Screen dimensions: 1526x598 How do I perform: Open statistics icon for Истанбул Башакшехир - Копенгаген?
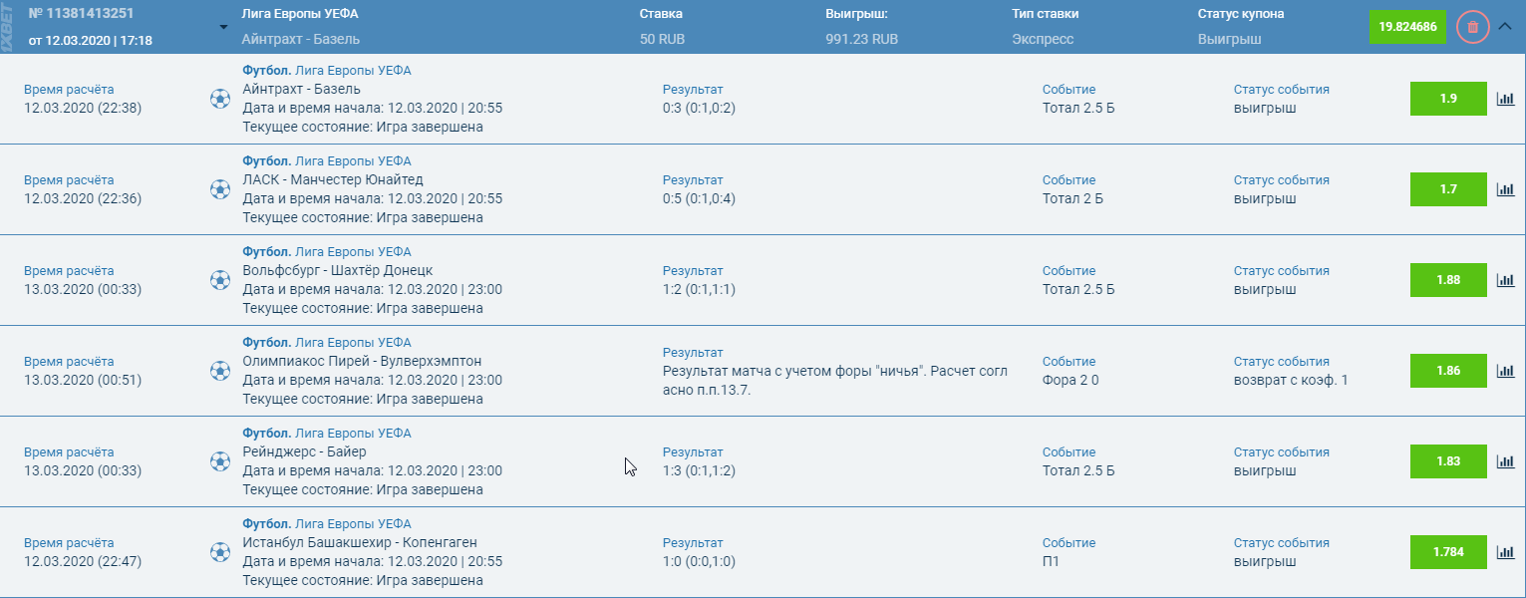(1505, 552)
